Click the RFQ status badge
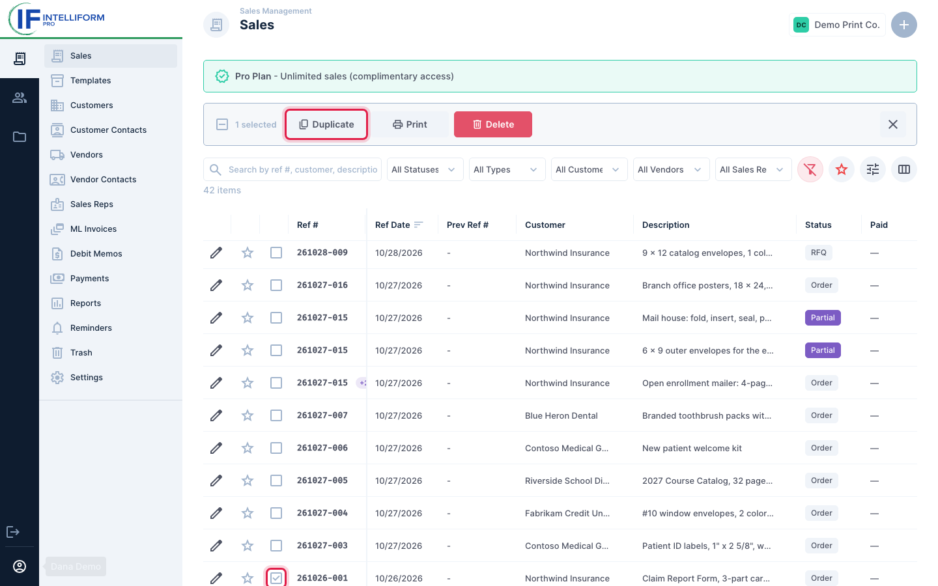This screenshot has width=938, height=586. pos(819,253)
